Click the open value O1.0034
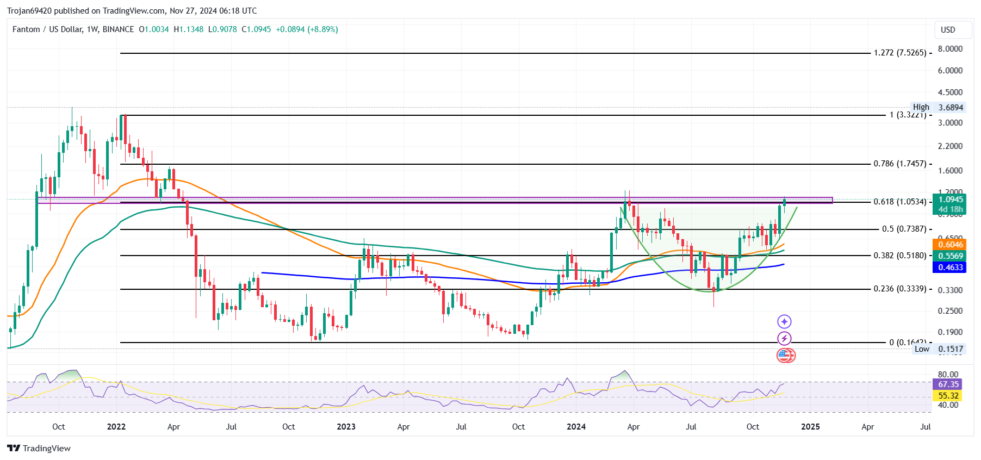 click(154, 29)
